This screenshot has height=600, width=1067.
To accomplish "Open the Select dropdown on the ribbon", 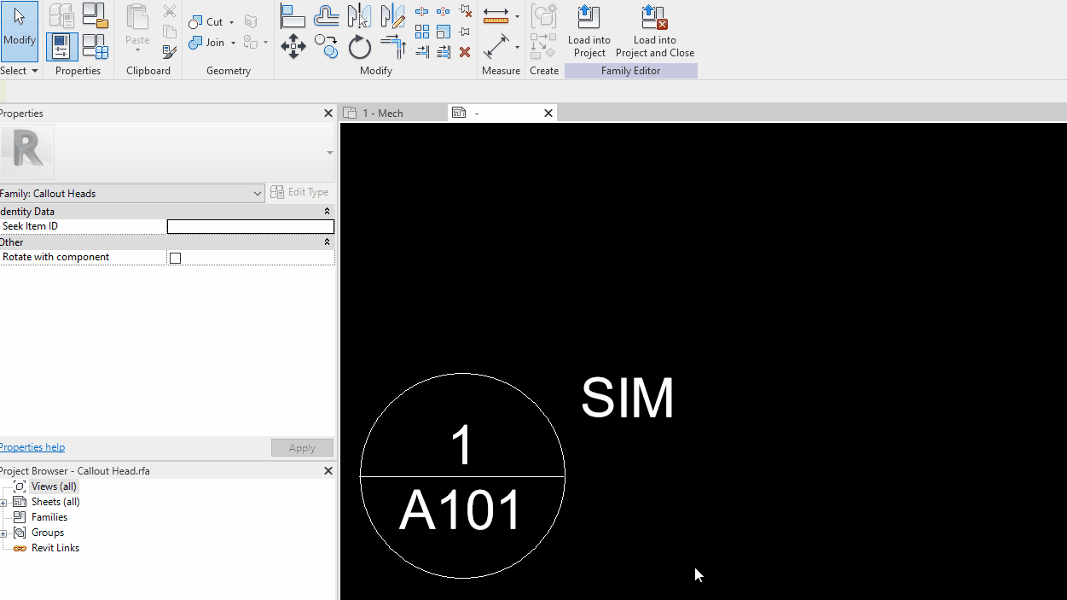I will click(19, 70).
